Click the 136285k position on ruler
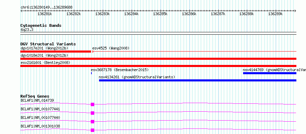This screenshot has width=306, height=134. [160, 14]
